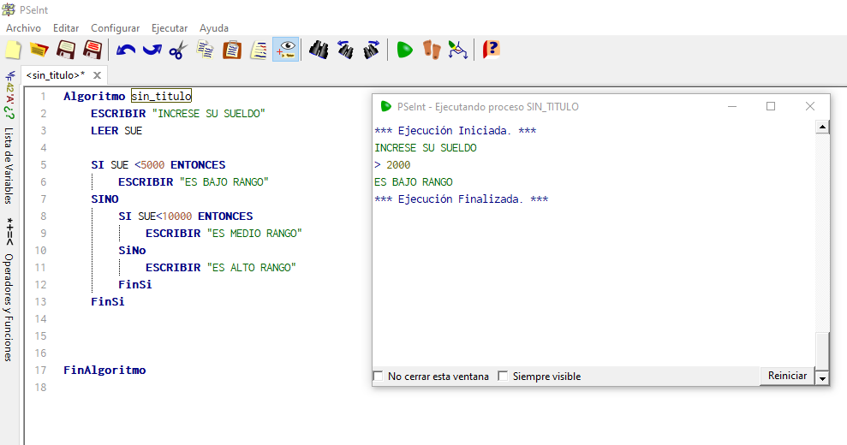The height and width of the screenshot is (445, 847).
Task: Open the Archivo menu
Action: click(23, 28)
